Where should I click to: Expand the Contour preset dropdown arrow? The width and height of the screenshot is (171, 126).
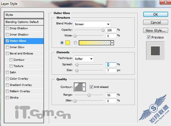84,87
